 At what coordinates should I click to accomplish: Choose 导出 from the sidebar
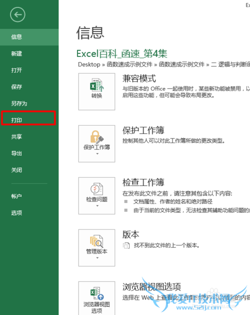(x=29, y=153)
